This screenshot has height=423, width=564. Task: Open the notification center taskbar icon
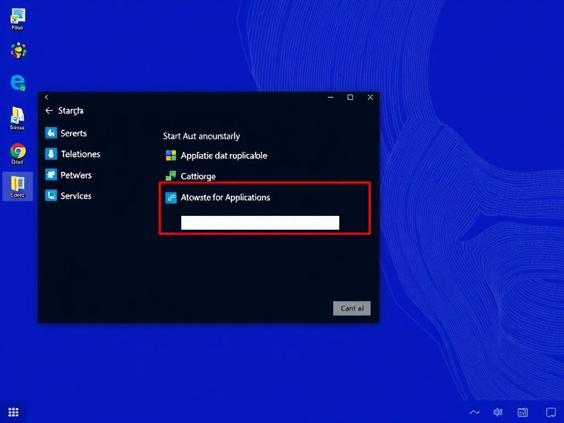550,412
